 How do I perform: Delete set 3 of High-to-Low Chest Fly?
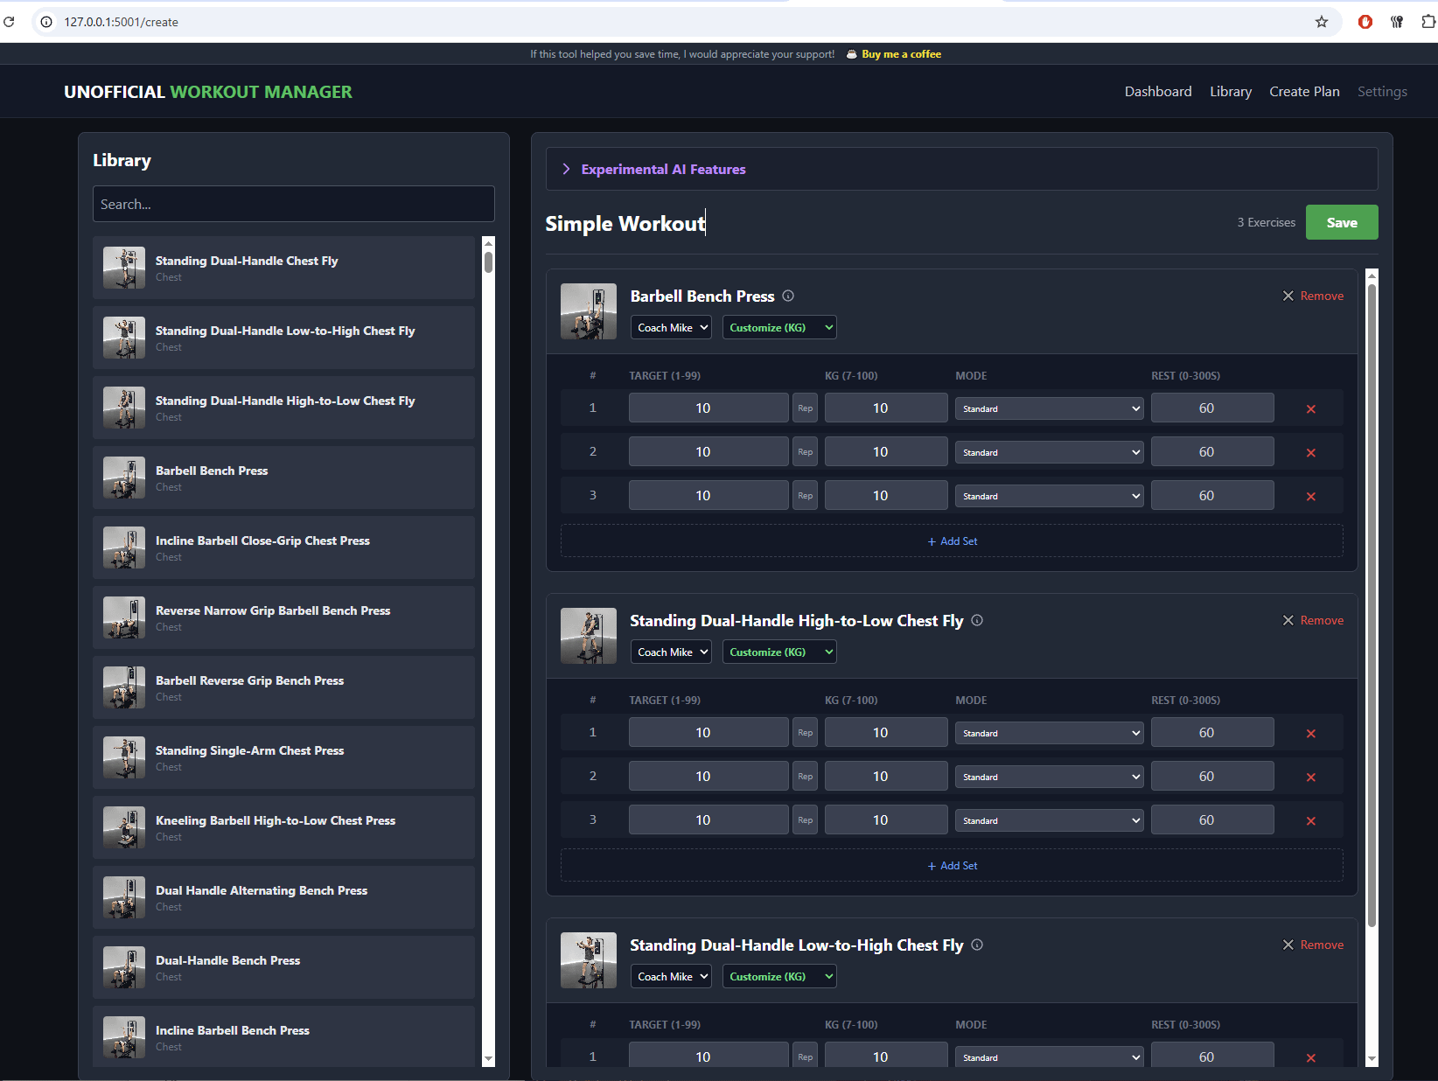[x=1310, y=820]
